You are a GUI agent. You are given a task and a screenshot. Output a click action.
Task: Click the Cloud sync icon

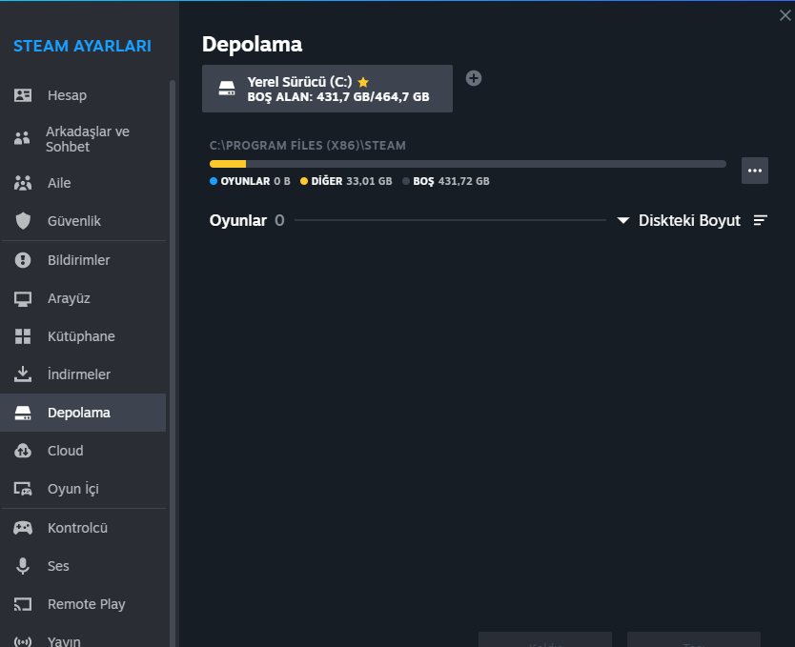[x=23, y=451]
